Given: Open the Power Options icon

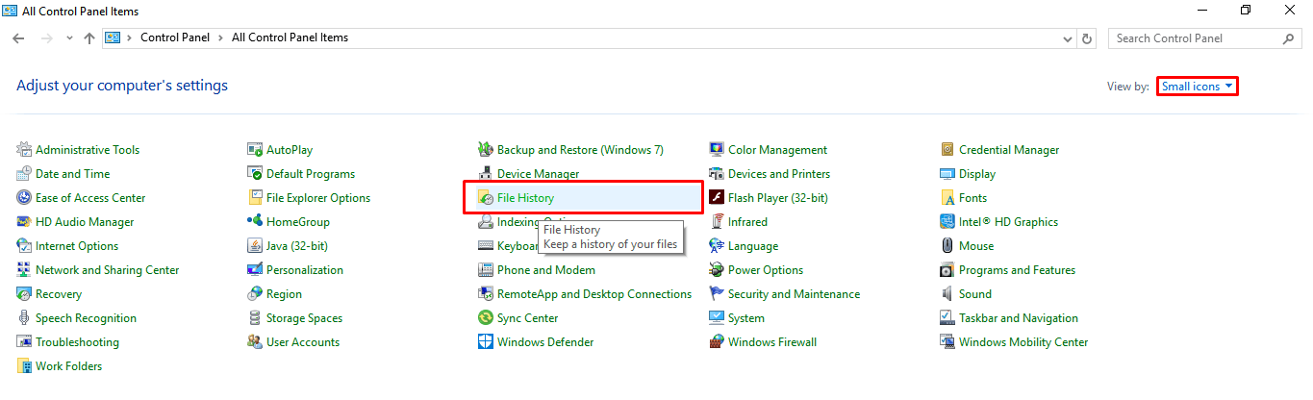Looking at the screenshot, I should click(717, 270).
